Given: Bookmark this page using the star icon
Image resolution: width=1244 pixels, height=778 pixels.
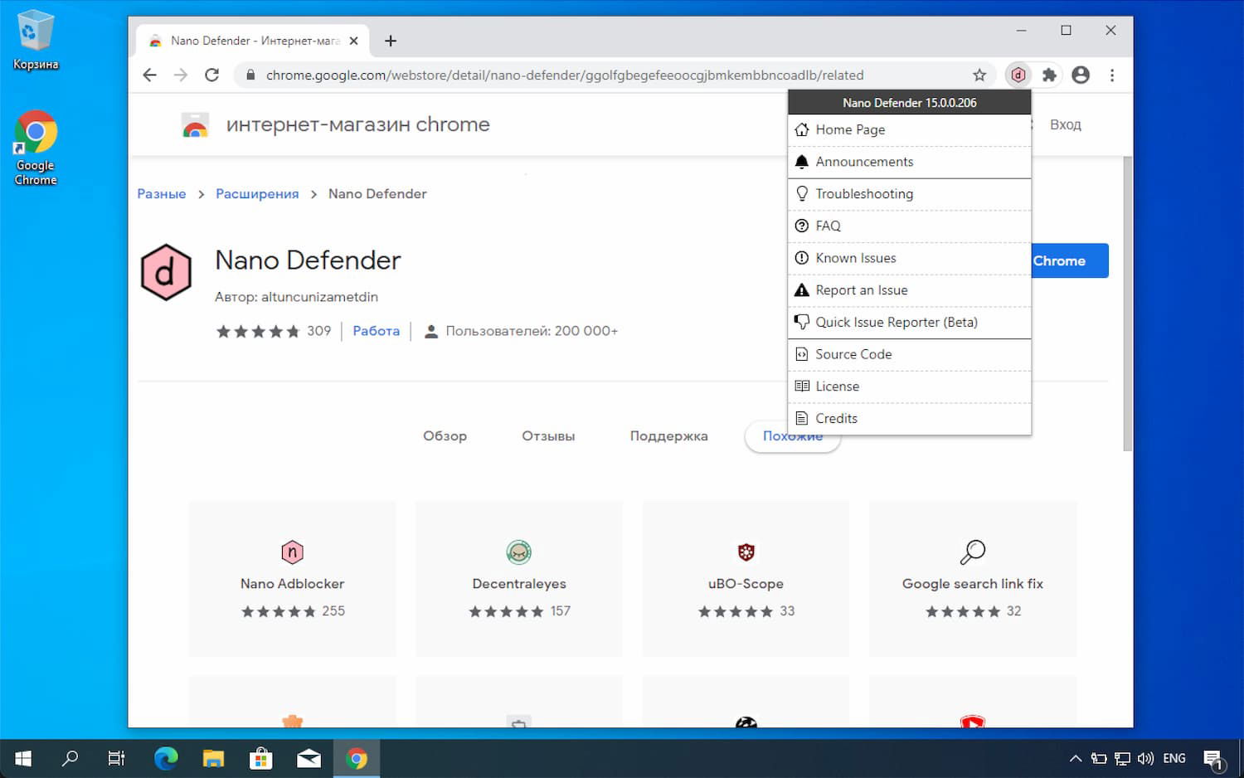Looking at the screenshot, I should [x=980, y=75].
